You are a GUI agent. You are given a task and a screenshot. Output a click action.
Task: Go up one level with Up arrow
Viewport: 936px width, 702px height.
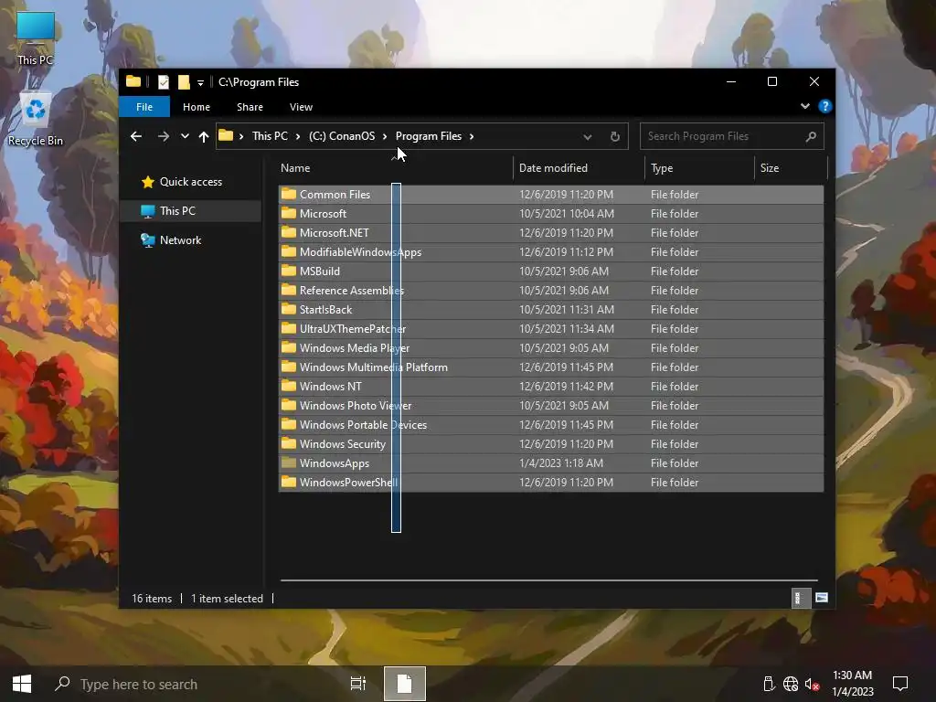click(x=204, y=136)
